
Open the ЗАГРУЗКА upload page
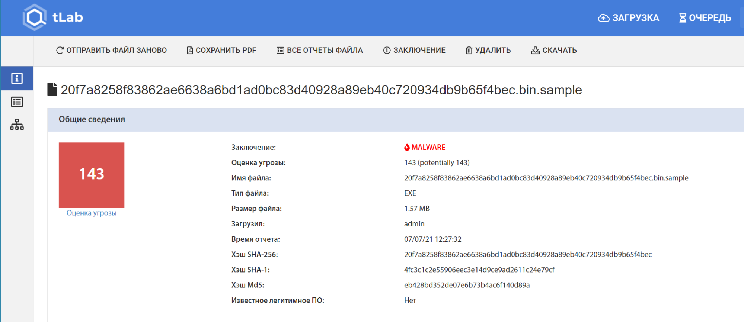tap(628, 18)
